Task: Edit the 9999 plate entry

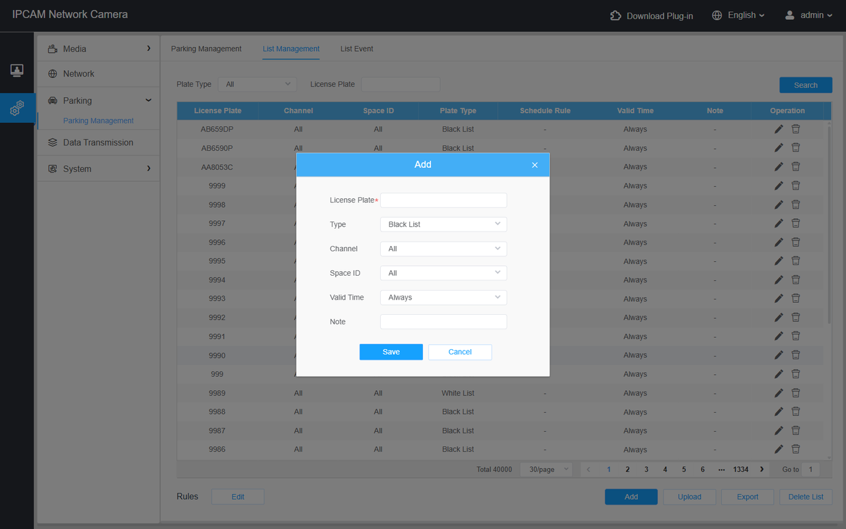Action: click(779, 186)
